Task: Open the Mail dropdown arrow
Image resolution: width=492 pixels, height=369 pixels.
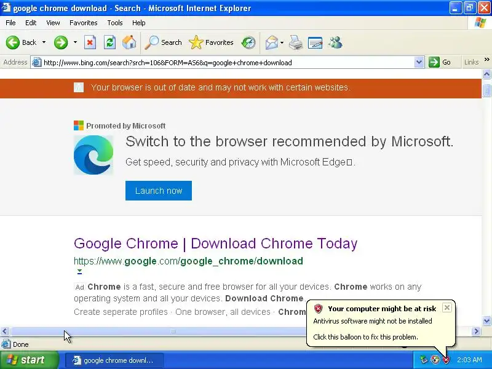Action: coord(282,42)
